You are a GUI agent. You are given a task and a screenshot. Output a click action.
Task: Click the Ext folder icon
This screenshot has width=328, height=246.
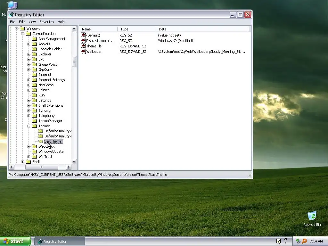(x=34, y=59)
